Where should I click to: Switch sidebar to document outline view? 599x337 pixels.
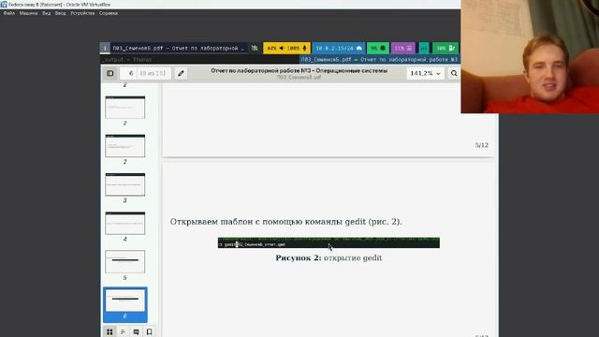coord(123,331)
